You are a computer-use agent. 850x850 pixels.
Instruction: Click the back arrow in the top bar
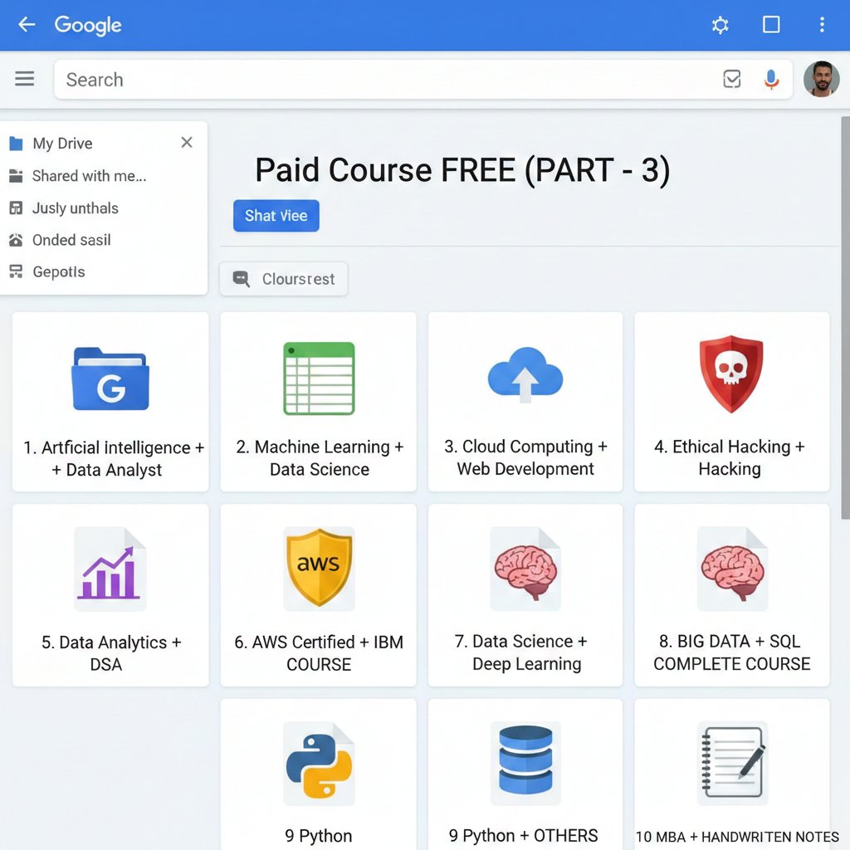click(x=26, y=25)
